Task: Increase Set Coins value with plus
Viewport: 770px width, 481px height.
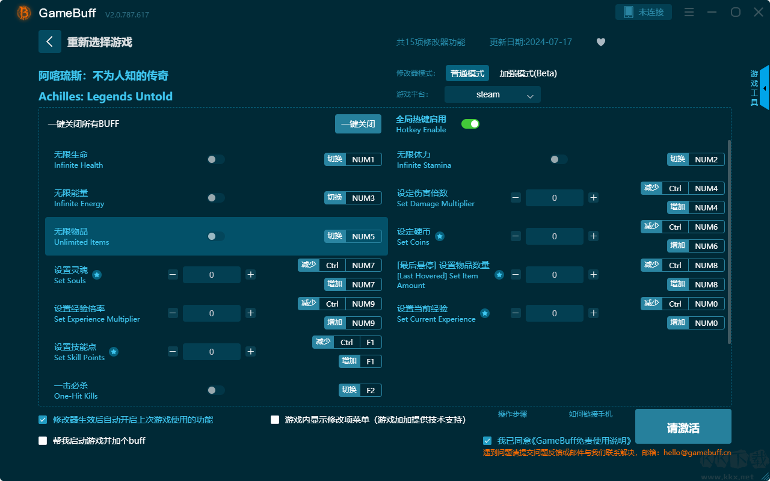Action: (594, 236)
